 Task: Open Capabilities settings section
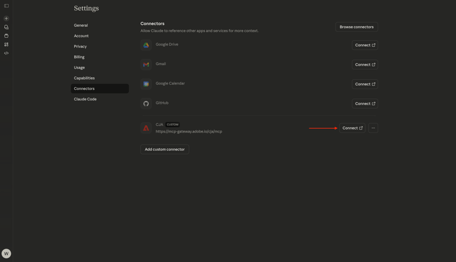point(100,78)
